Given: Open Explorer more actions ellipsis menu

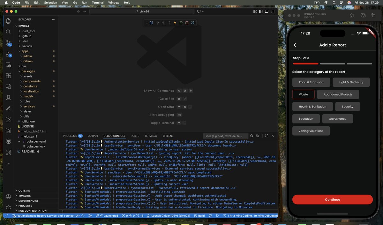Looking at the screenshot, I should click(53, 19).
